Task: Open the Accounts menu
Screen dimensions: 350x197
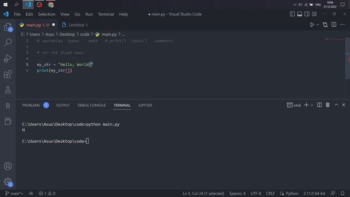Action: [x=8, y=166]
